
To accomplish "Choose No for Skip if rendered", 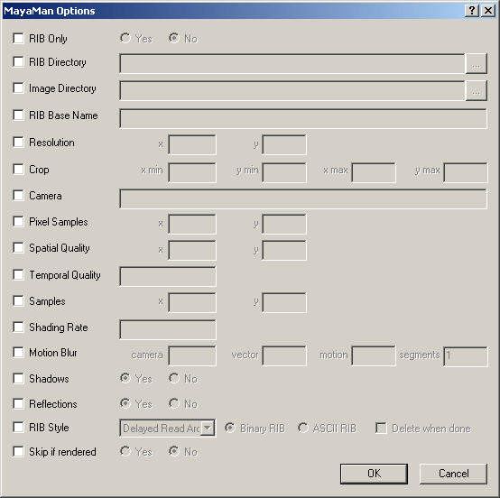I will (x=174, y=451).
